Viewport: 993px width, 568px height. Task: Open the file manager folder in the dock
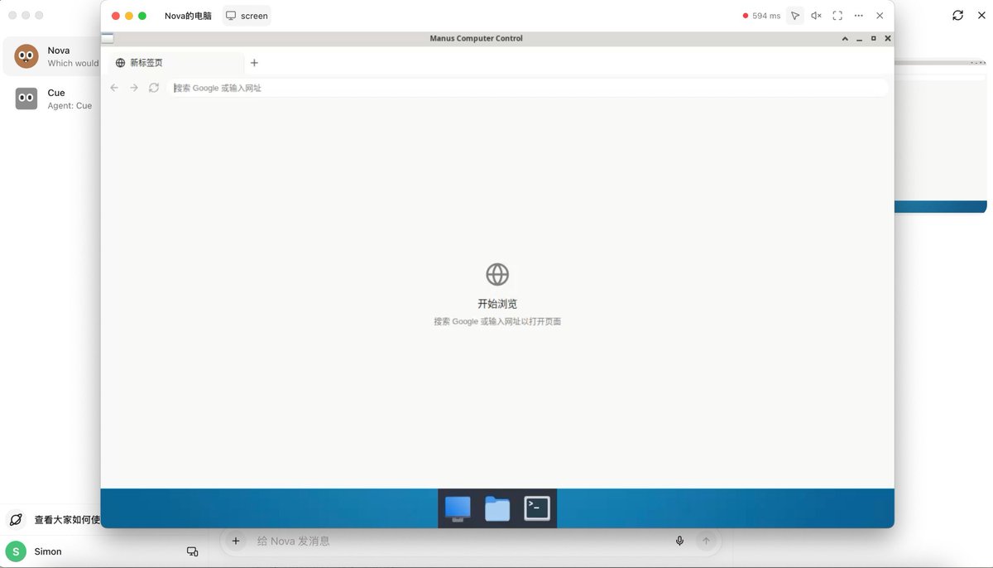pos(497,508)
